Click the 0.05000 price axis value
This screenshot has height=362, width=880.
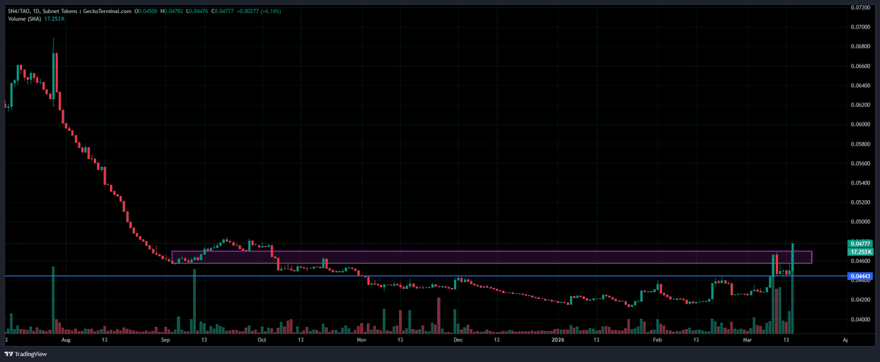(x=859, y=222)
